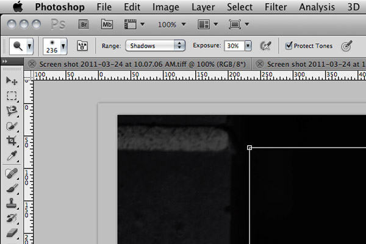This screenshot has width=366, height=244.
Task: Open the Dodge tool preset picker
Action: (21, 46)
